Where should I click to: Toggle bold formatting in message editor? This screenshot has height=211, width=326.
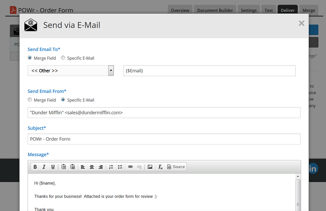(35, 167)
